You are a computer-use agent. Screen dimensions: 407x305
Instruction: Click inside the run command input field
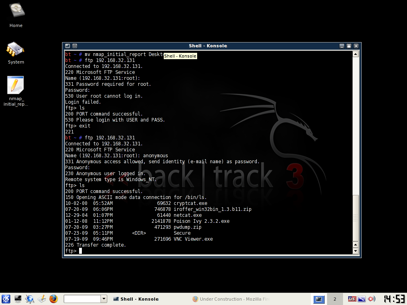[82, 299]
